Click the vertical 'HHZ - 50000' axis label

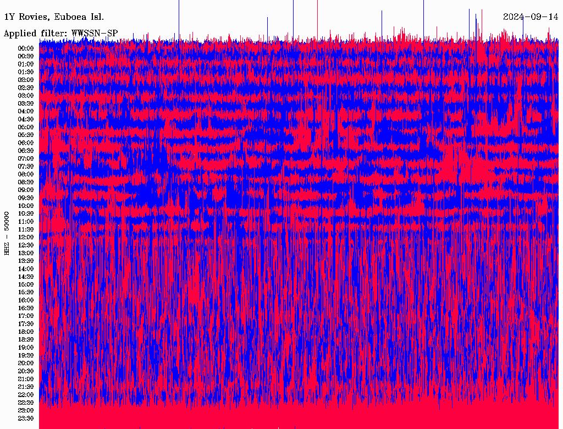coord(7,233)
